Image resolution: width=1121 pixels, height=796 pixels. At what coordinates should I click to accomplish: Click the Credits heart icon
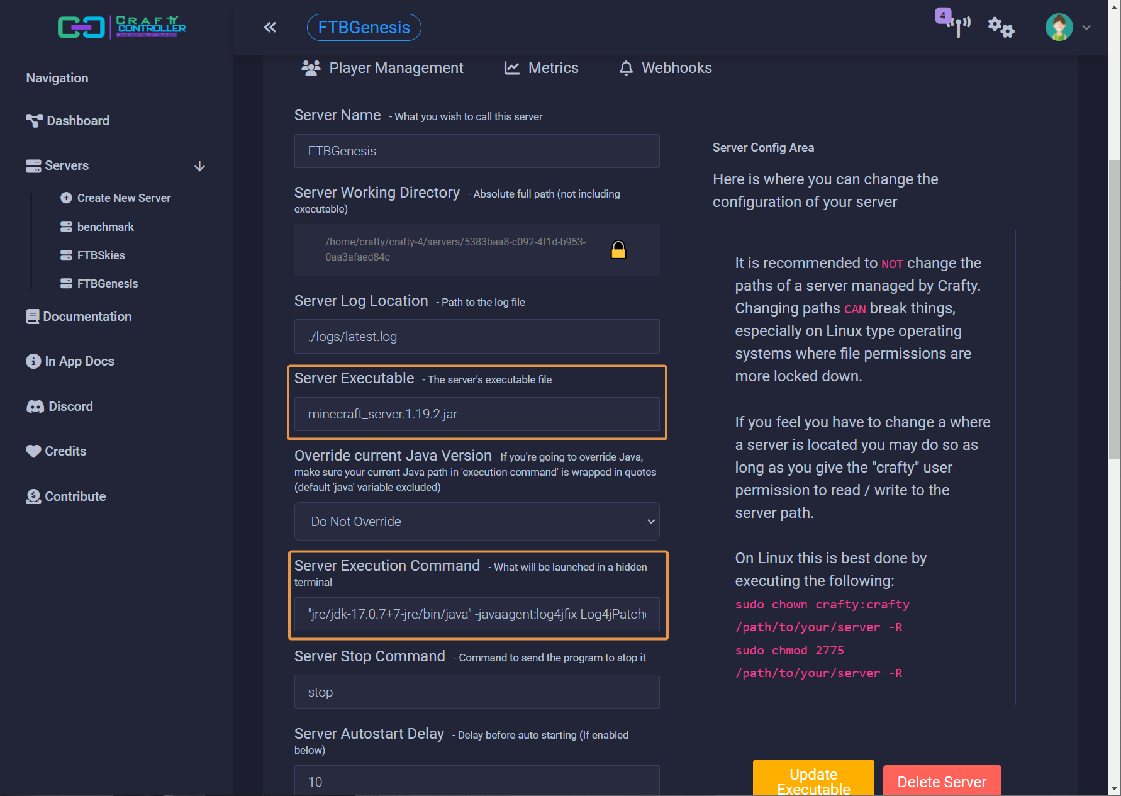(33, 451)
